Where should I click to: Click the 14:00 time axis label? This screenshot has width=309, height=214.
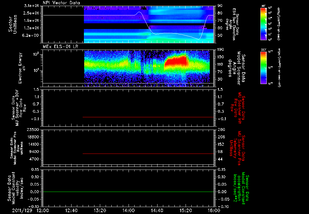(x=129, y=210)
